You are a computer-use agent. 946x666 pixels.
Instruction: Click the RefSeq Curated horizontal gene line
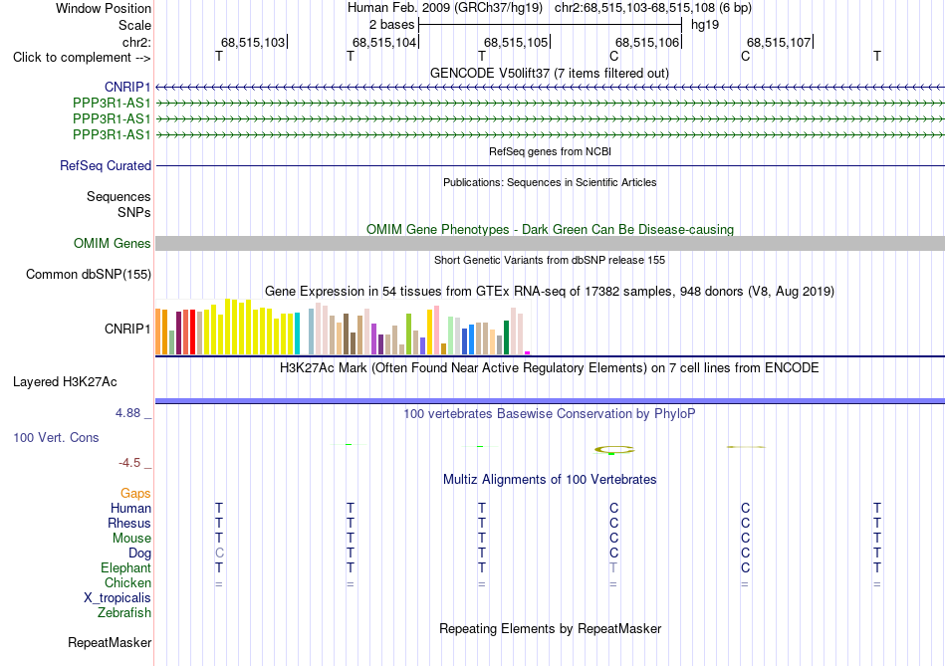coord(550,166)
